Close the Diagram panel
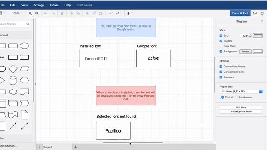Screen dimensions: 267x150 262,21
